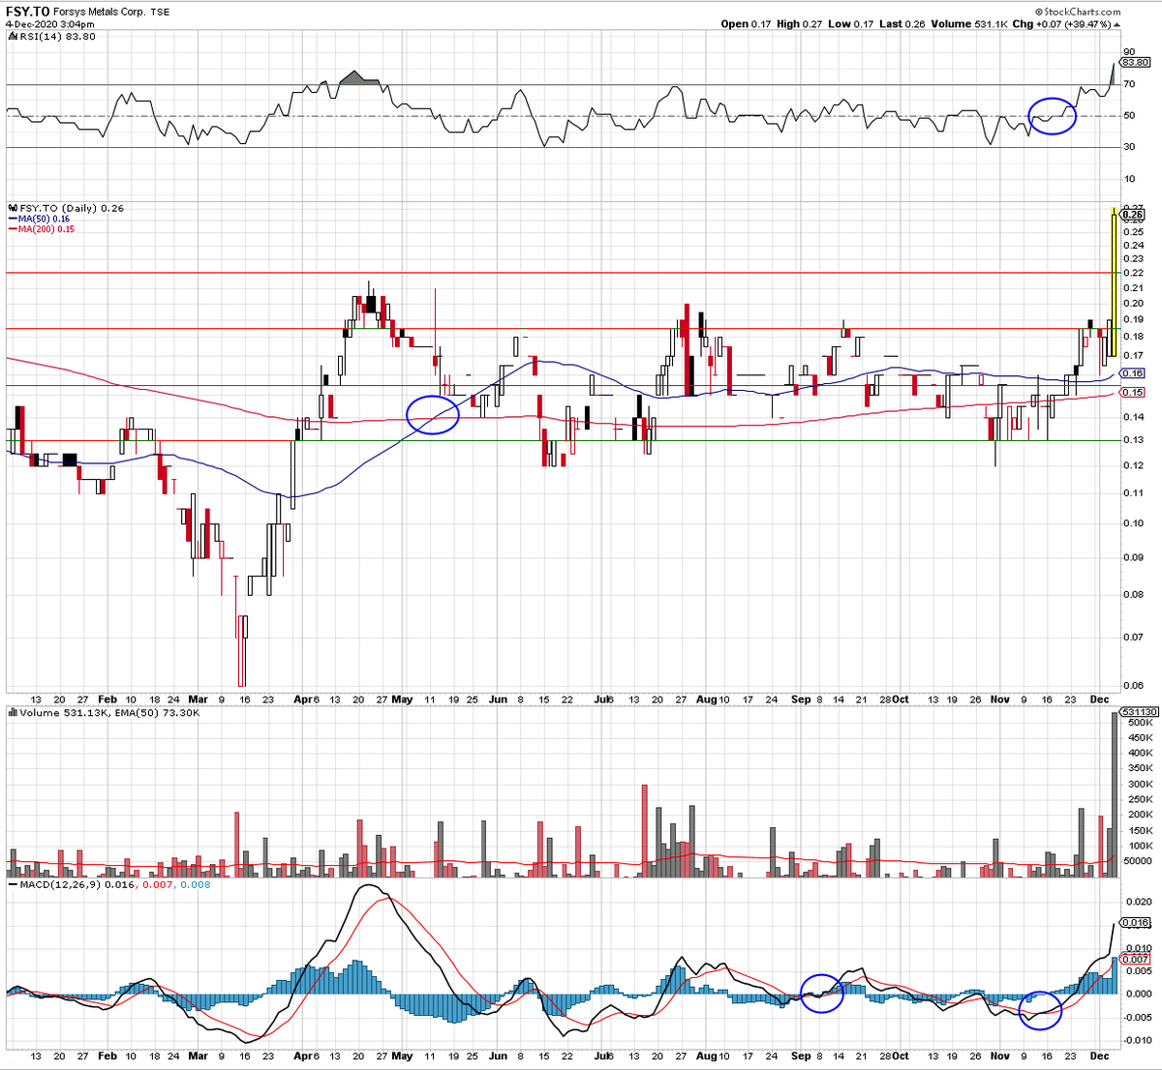This screenshot has height=1070, width=1162.
Task: Click the 90 label on RSI axis
Action: point(1129,52)
